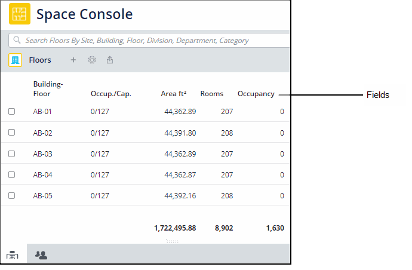Click the Occup./Cap. column header

pos(110,94)
